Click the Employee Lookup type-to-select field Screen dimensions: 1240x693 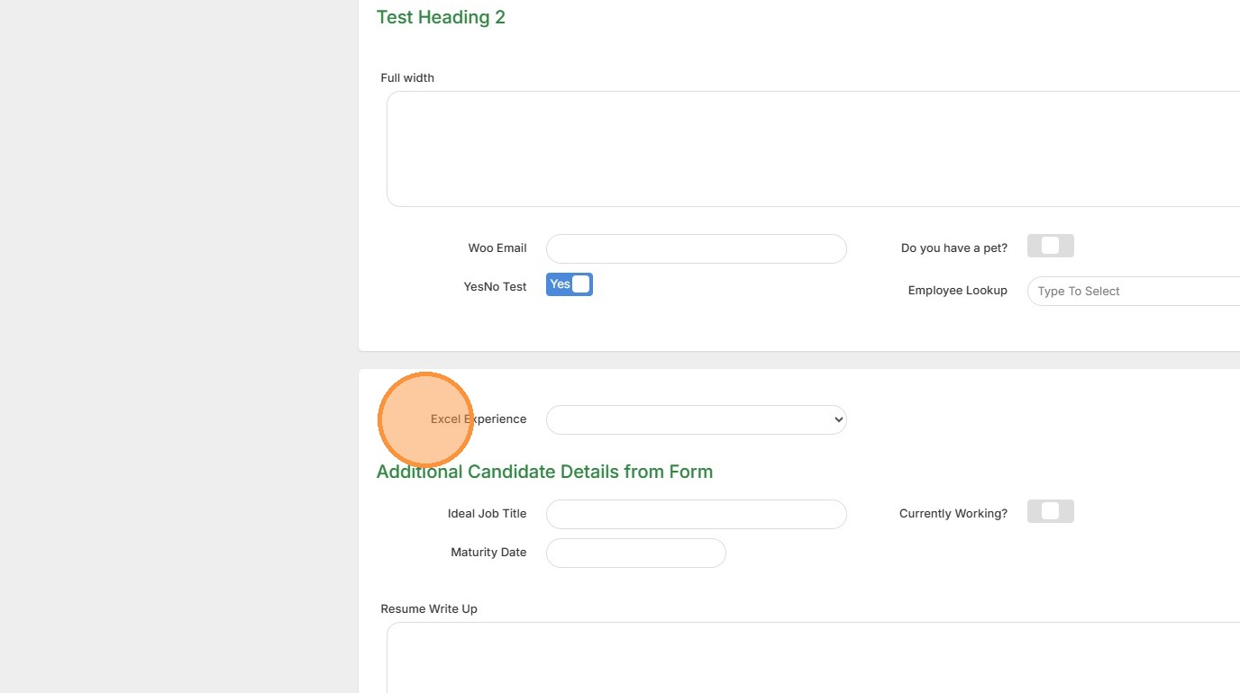coord(1134,291)
